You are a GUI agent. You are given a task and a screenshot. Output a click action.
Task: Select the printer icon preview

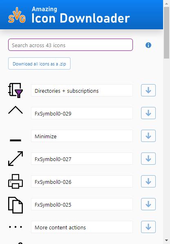click(15, 181)
